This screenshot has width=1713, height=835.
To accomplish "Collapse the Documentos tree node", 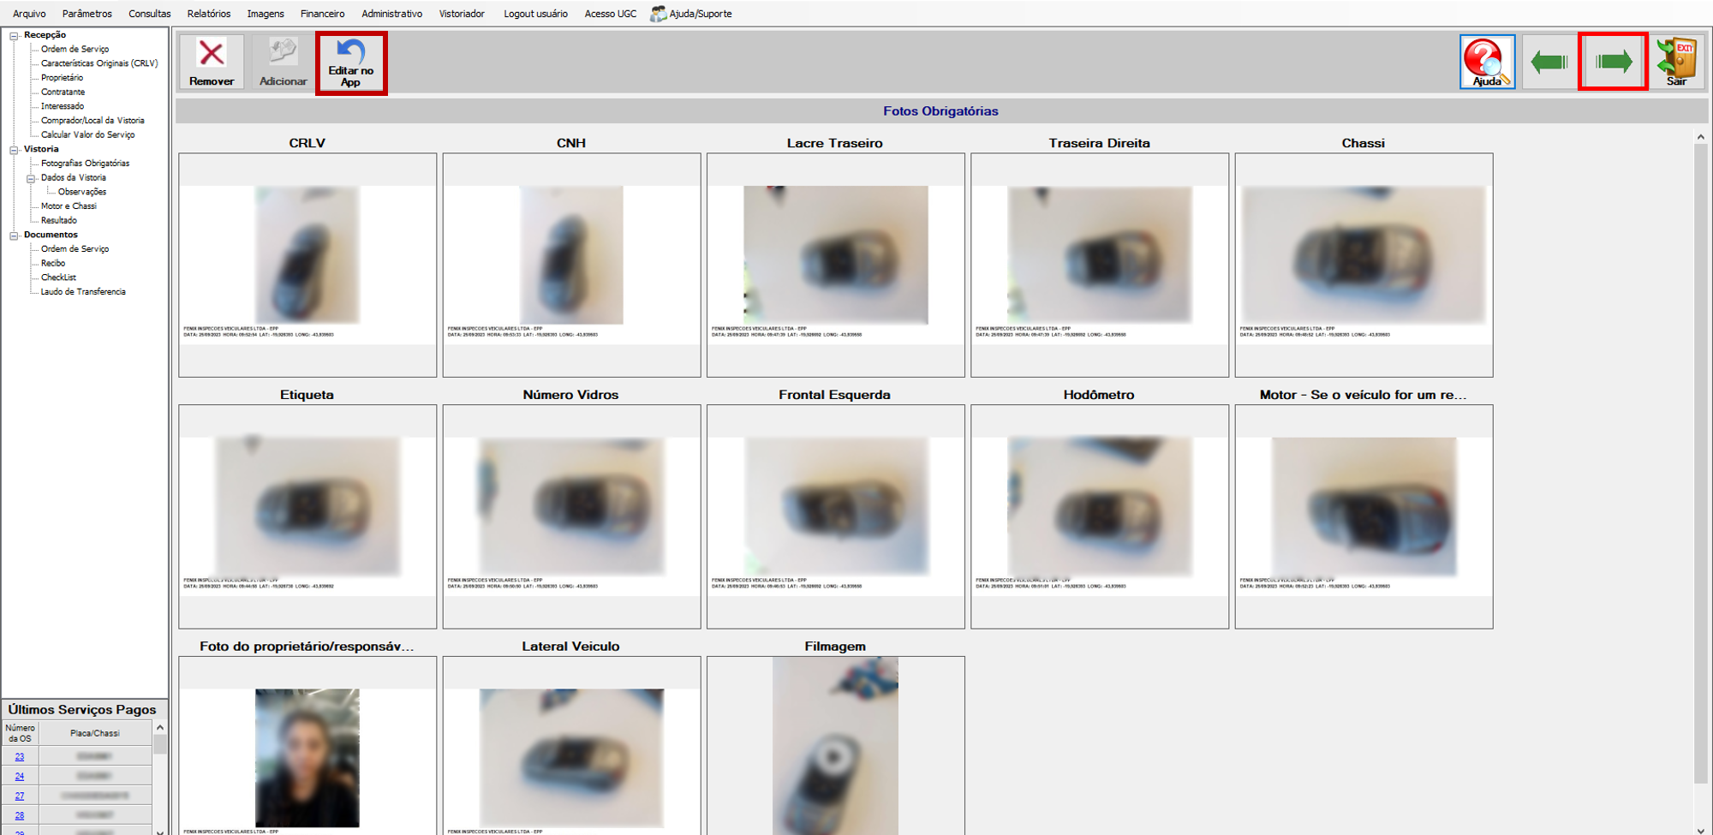I will click(14, 235).
